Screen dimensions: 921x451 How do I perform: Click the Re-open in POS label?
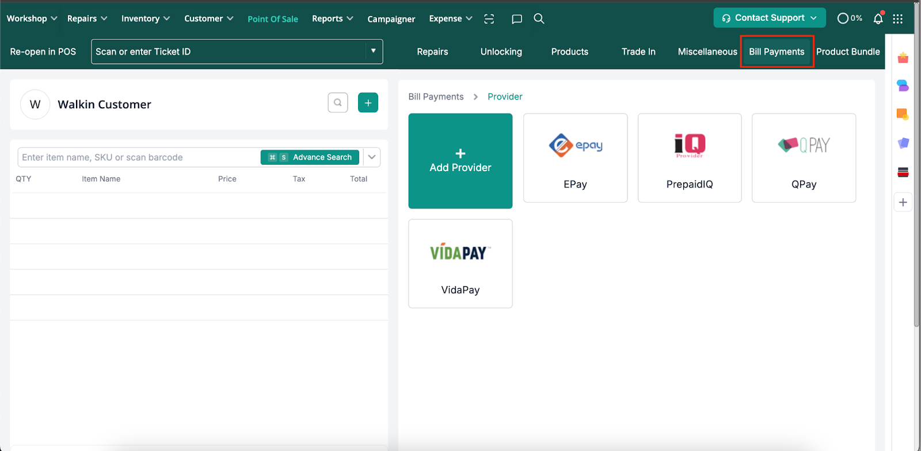43,52
